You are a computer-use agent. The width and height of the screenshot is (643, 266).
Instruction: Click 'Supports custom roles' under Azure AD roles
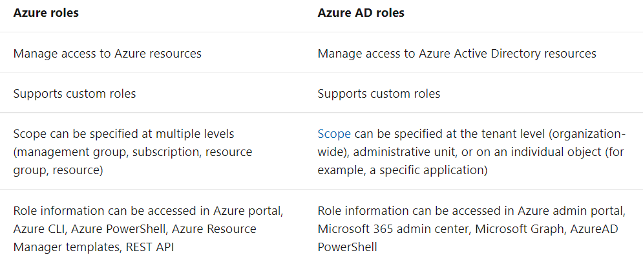point(379,94)
